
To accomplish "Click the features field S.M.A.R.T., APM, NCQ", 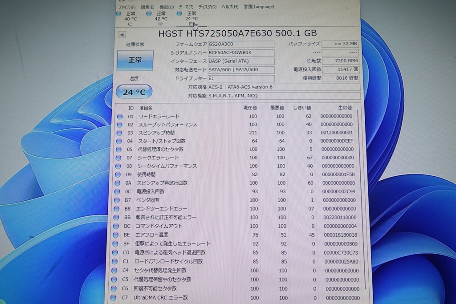I will coord(284,96).
